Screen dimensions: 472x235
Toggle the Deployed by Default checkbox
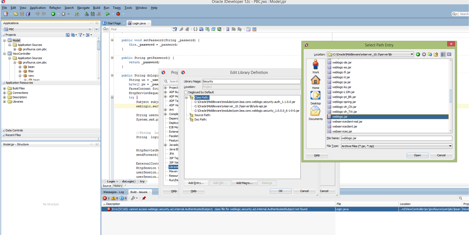(x=186, y=92)
